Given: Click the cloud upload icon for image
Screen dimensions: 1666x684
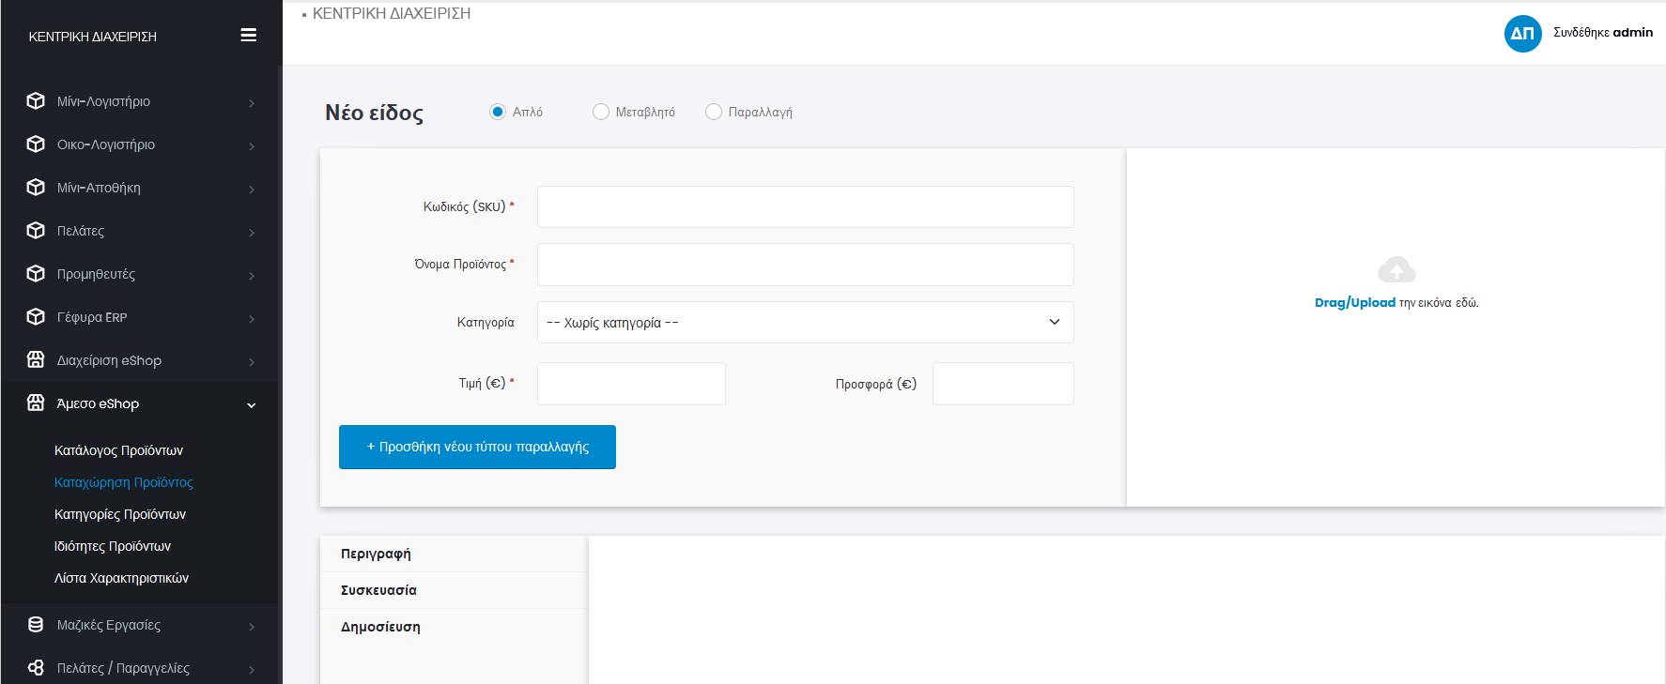Looking at the screenshot, I should pyautogui.click(x=1396, y=270).
